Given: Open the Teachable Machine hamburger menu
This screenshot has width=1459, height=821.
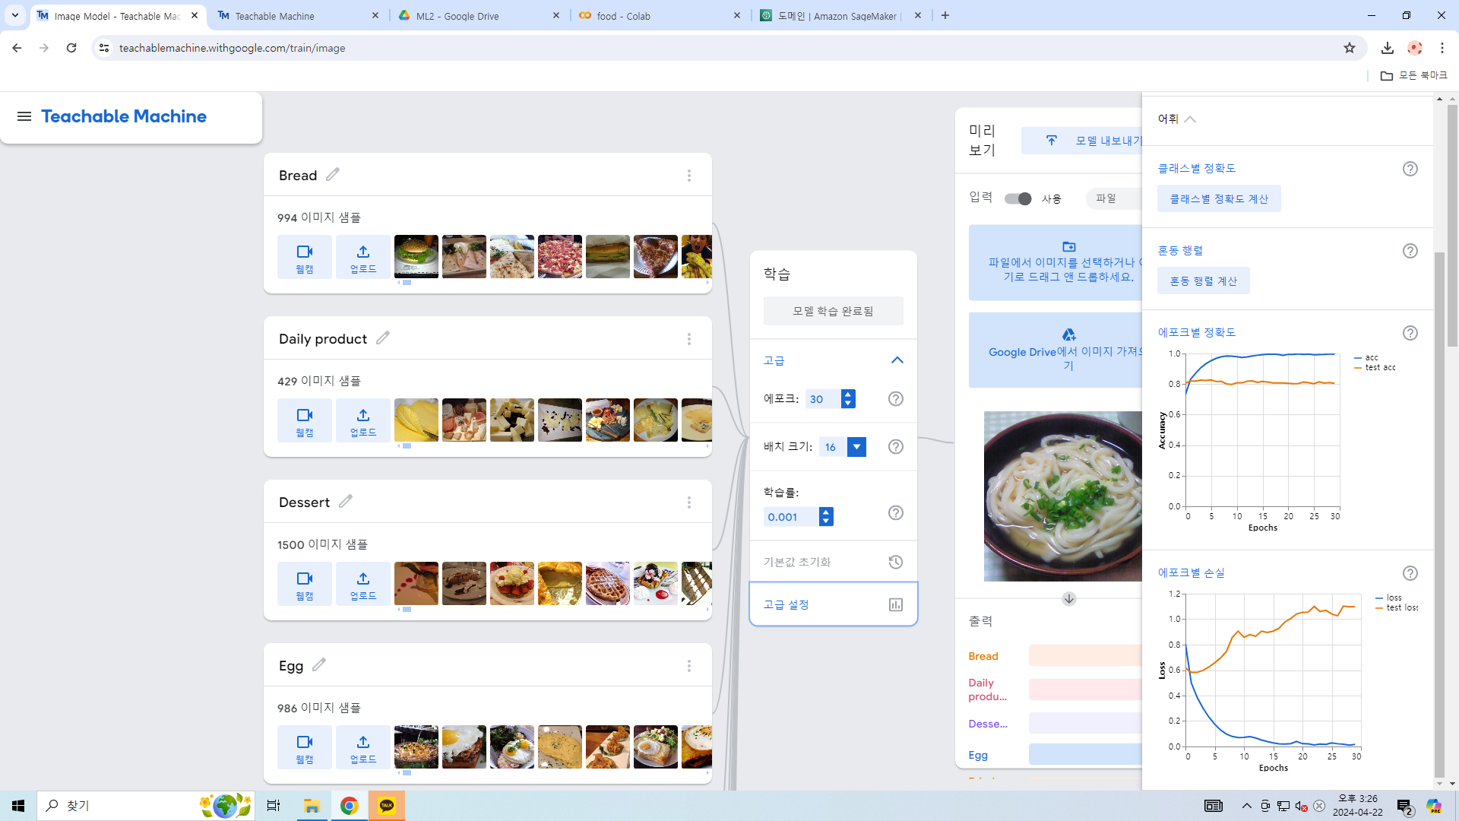Looking at the screenshot, I should [x=24, y=116].
